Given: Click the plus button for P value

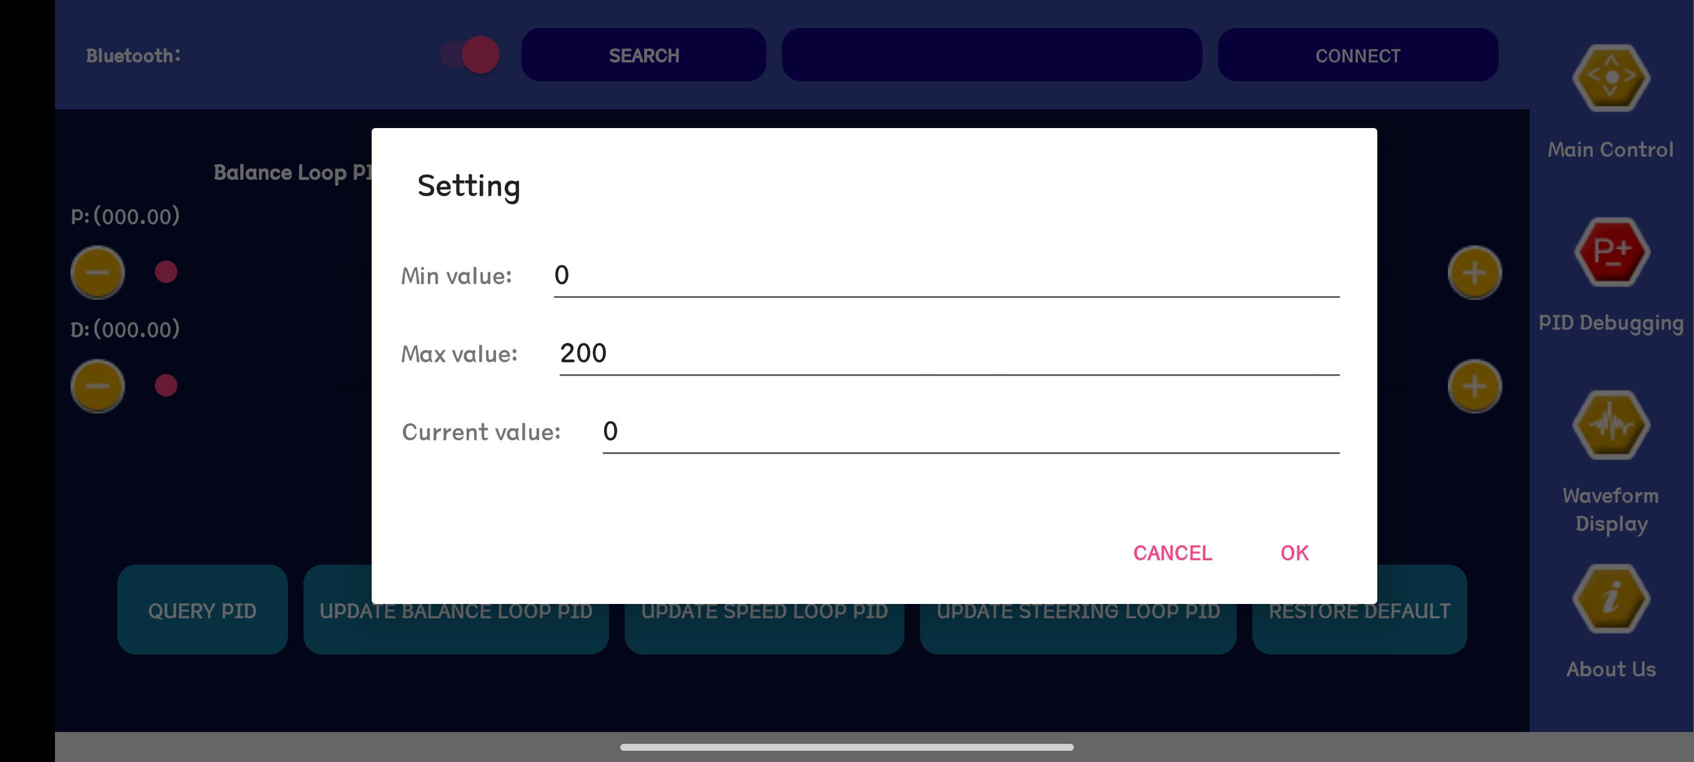Looking at the screenshot, I should pyautogui.click(x=1474, y=272).
